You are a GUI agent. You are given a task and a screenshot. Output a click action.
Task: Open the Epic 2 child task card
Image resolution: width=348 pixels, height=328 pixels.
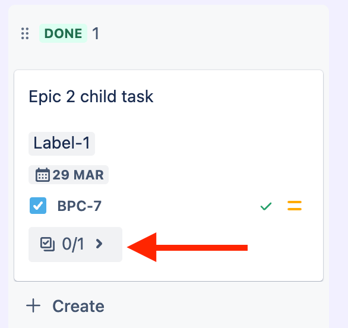click(91, 96)
